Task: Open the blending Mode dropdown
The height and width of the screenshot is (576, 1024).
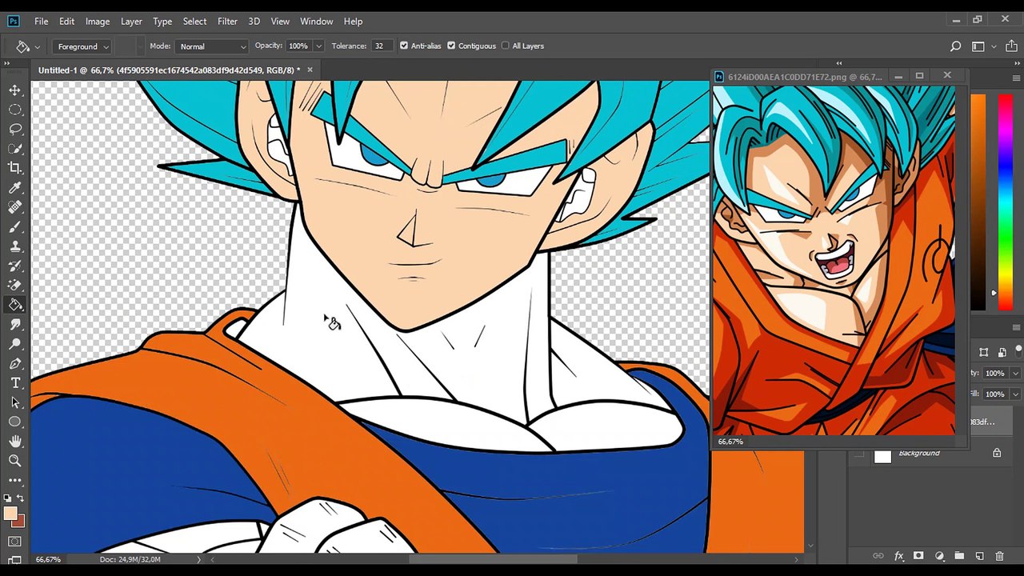Action: tap(212, 46)
